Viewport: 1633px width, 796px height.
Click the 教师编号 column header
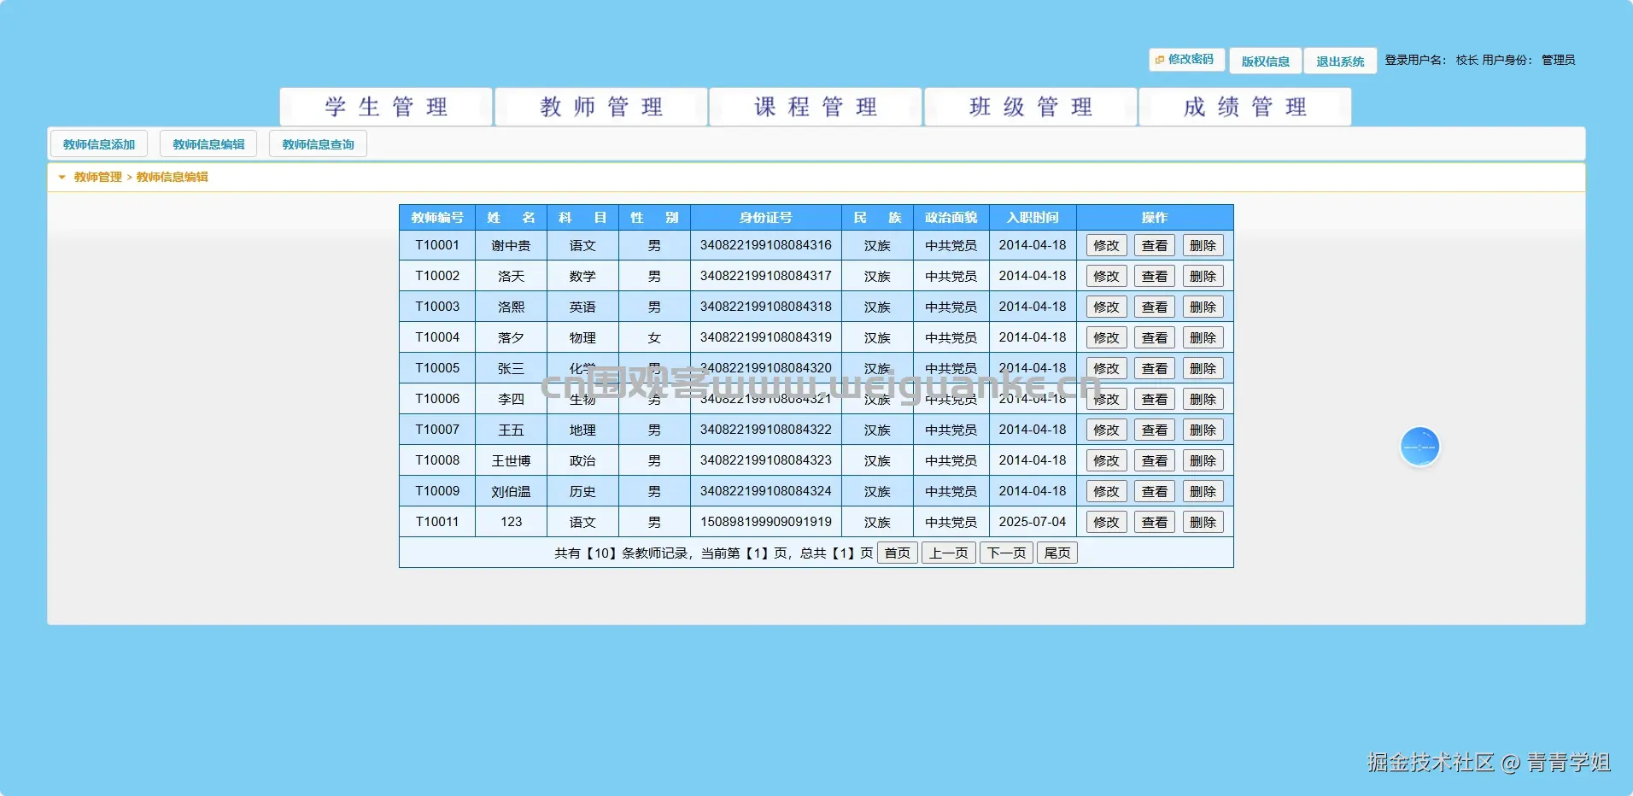click(437, 218)
